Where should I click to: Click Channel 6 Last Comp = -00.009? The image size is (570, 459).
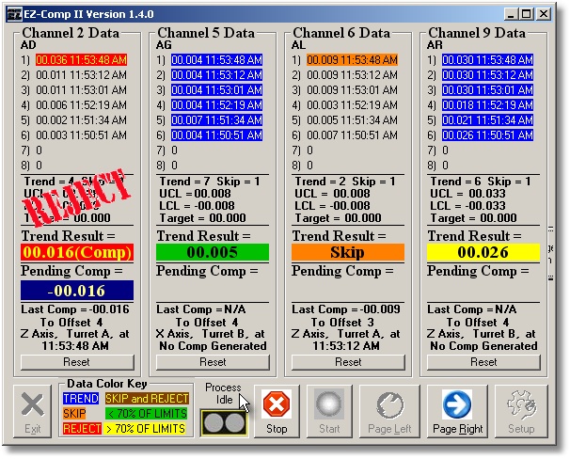[346, 309]
